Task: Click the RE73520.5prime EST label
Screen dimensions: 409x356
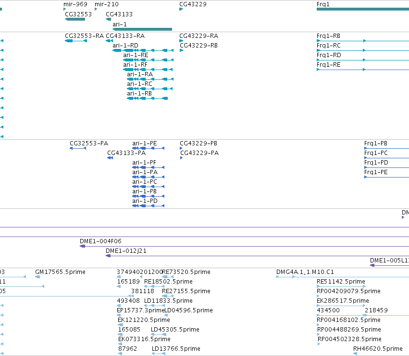Action: 186,272
